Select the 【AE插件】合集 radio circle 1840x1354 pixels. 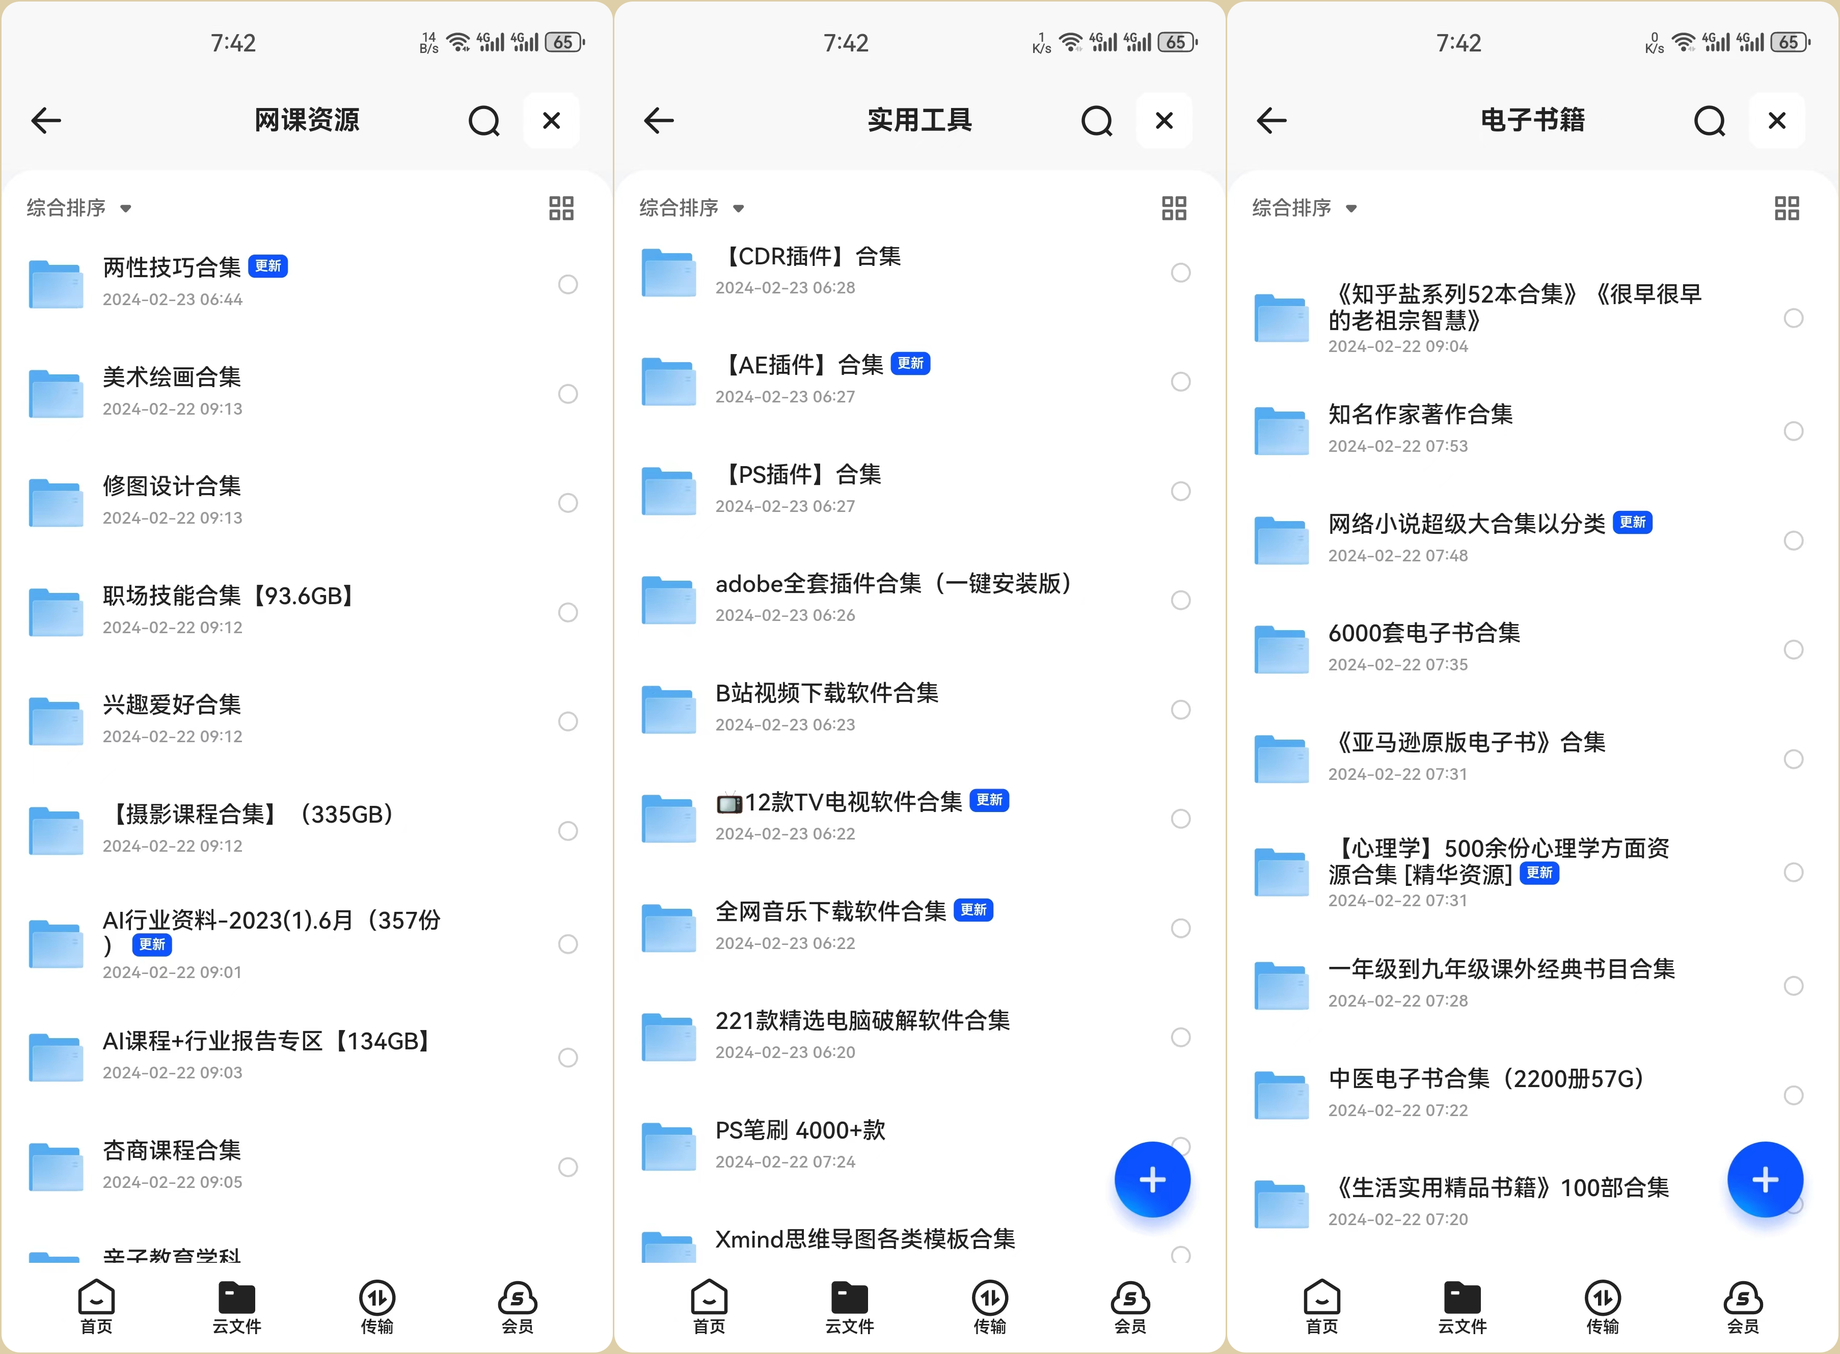(x=1181, y=381)
